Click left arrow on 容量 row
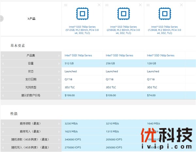This screenshot has height=152, width=196. tap(3, 64)
